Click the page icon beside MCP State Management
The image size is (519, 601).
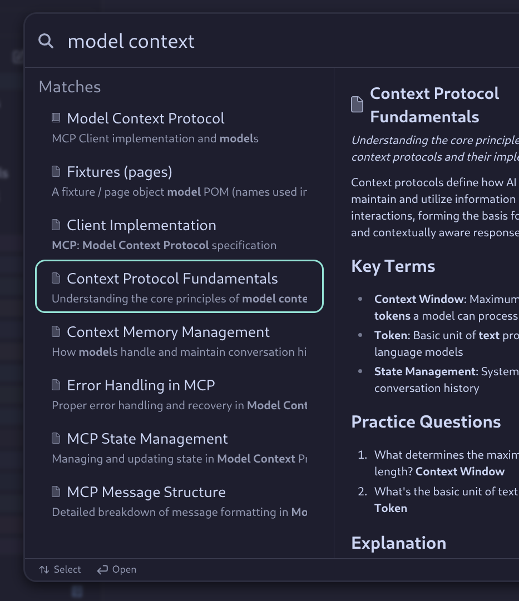pyautogui.click(x=56, y=438)
